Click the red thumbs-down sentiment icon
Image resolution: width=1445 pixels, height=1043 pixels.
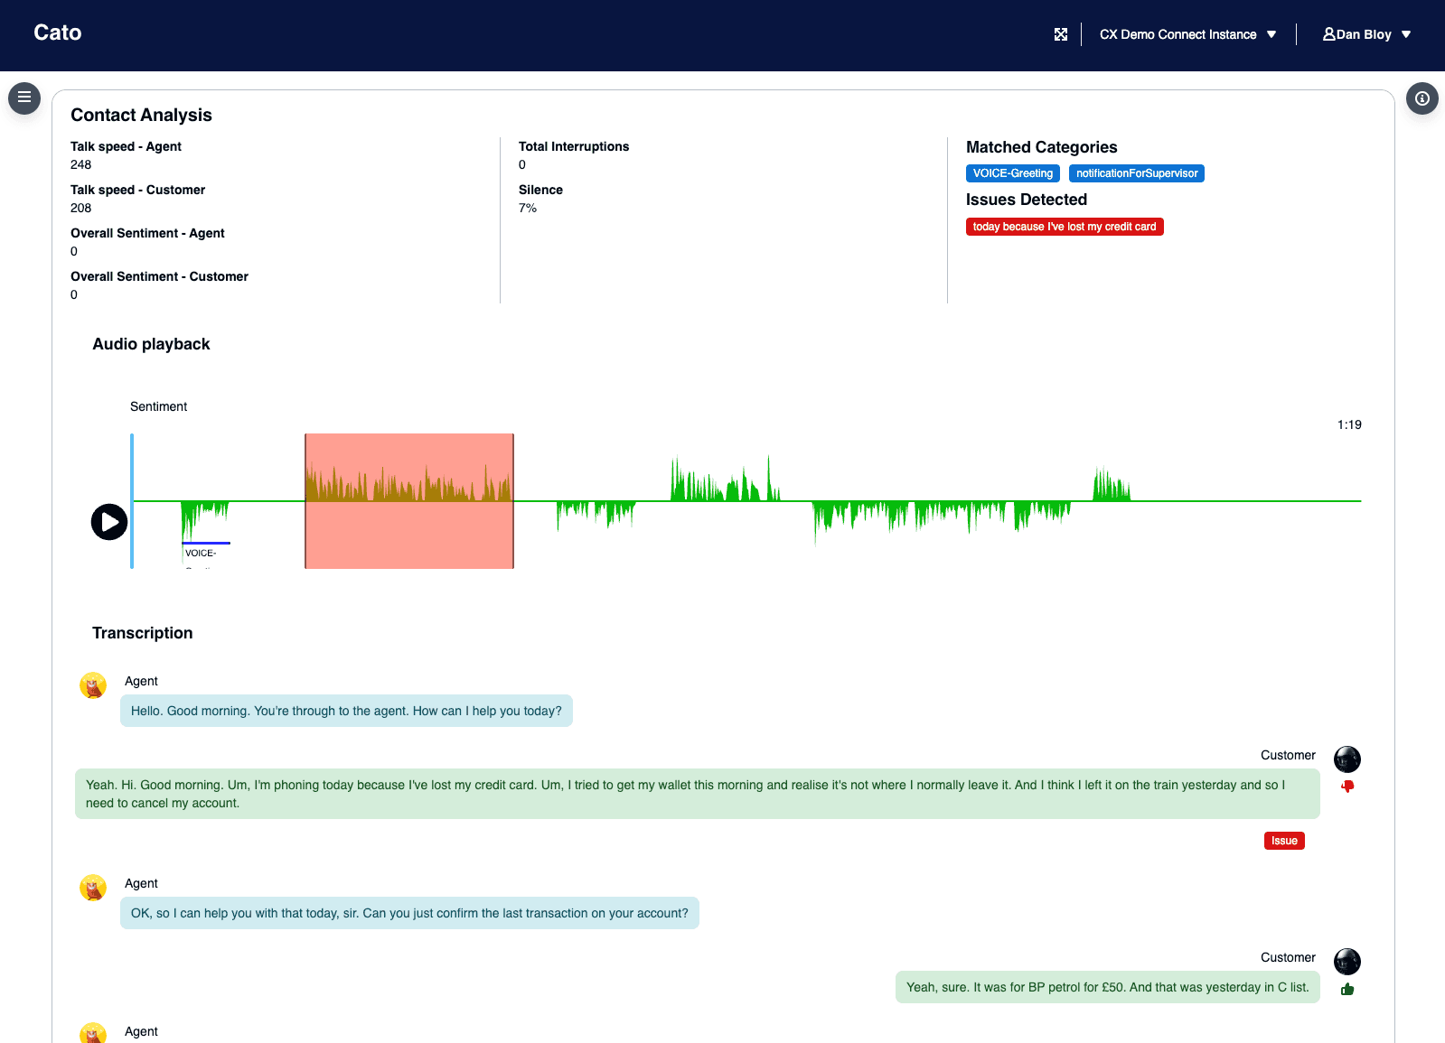pos(1347,787)
